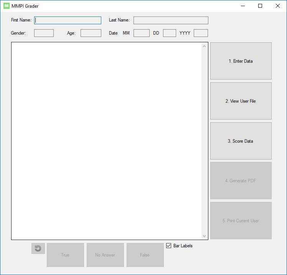This screenshot has height=275, width=287.
Task: Minimize the MMPI Grader window
Action: coord(243,6)
